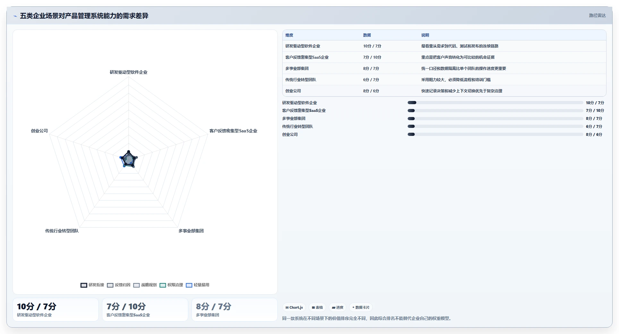Click the progress bar for 客户反馈密集型SaaS企业
The height and width of the screenshot is (334, 619).
(495, 111)
